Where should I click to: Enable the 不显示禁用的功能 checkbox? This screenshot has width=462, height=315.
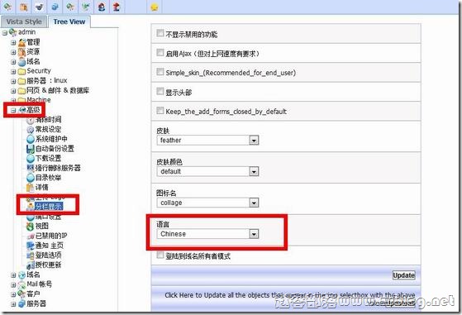[x=160, y=33]
